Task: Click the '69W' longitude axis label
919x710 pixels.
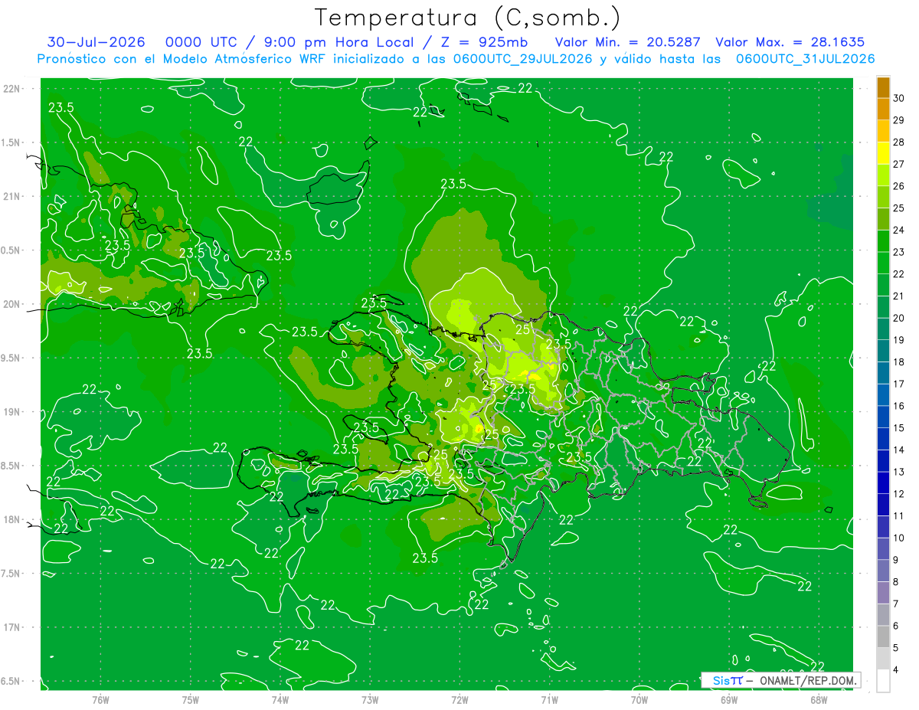Action: 729,699
